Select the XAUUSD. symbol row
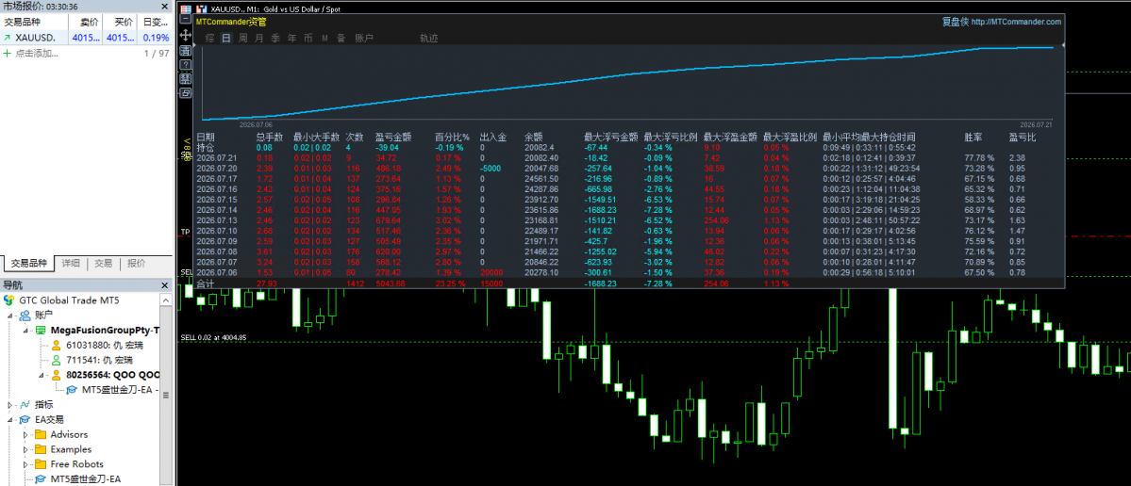This screenshot has width=1131, height=486. (x=87, y=38)
